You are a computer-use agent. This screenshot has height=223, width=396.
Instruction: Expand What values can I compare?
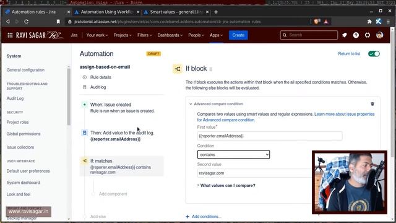226,185
